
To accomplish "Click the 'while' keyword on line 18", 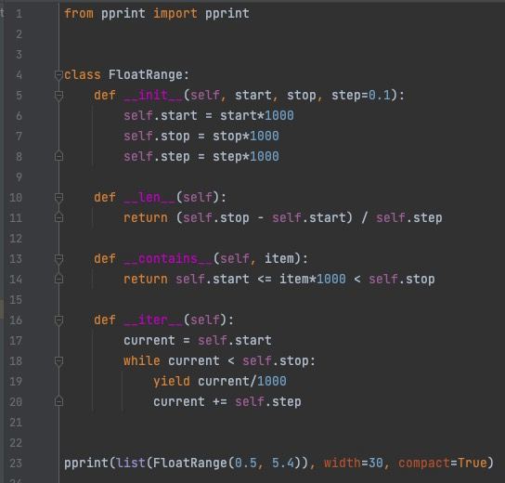I will click(142, 361).
